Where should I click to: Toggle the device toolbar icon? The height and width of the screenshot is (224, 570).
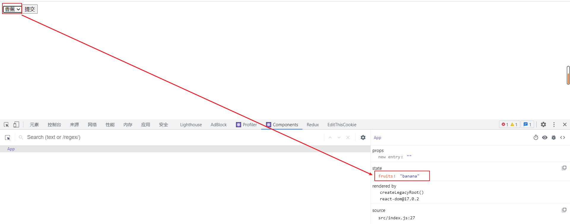click(x=16, y=125)
